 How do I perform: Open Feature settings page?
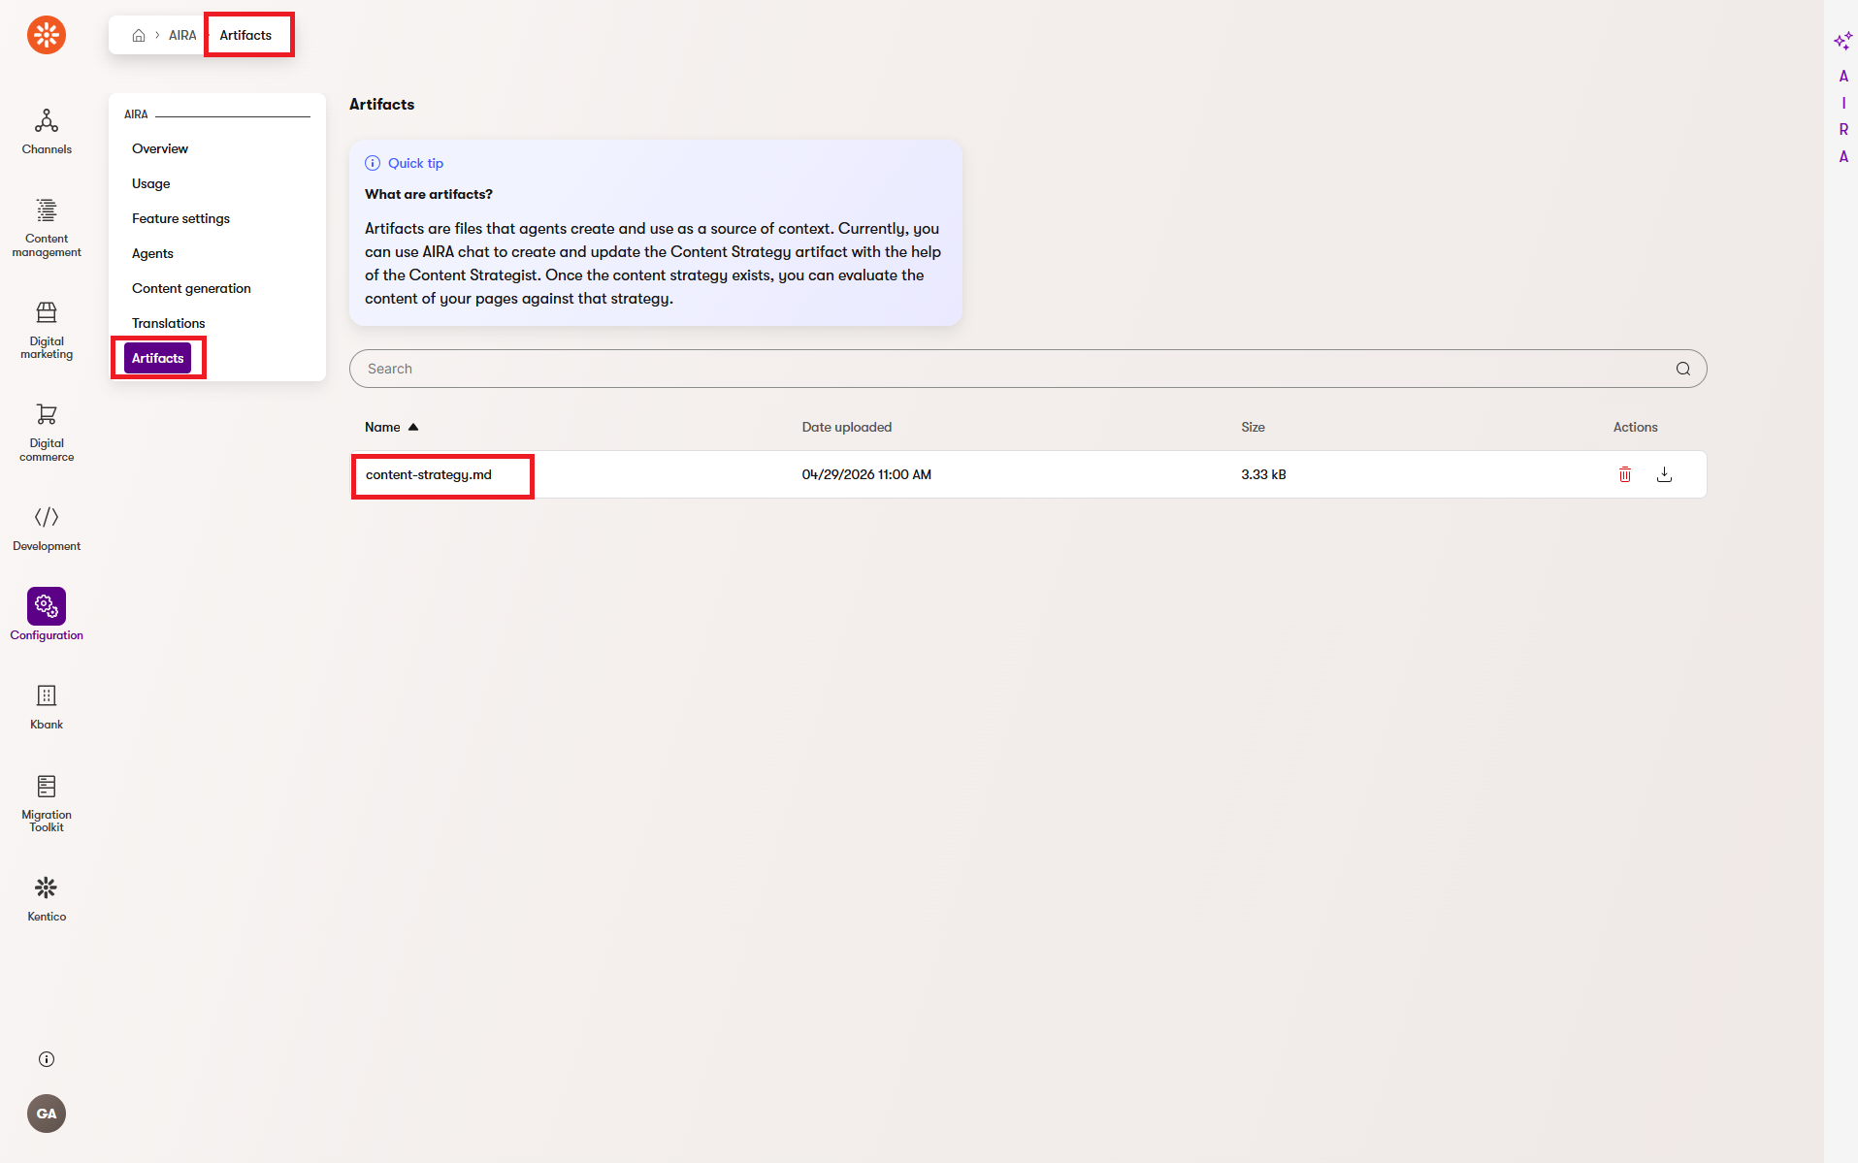pyautogui.click(x=181, y=218)
